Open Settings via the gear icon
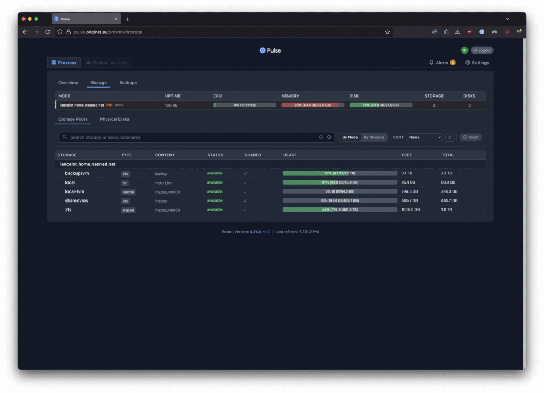544x393 pixels. click(x=467, y=63)
